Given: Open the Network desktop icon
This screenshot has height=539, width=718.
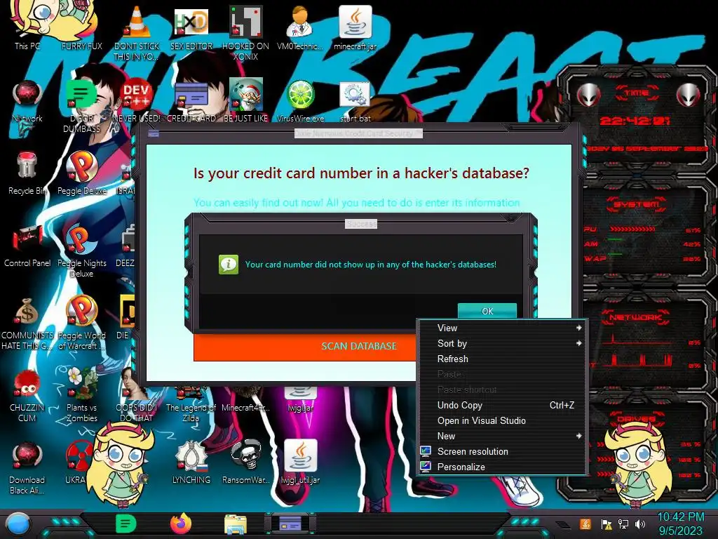Looking at the screenshot, I should coord(27,101).
